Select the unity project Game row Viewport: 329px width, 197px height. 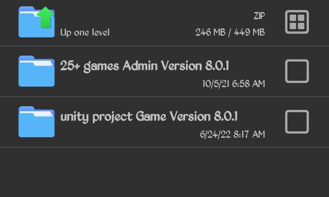[x=164, y=122]
